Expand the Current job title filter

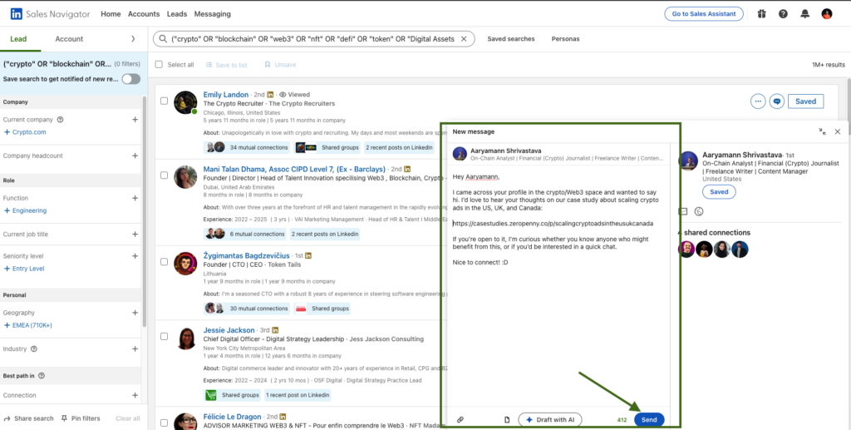(135, 235)
